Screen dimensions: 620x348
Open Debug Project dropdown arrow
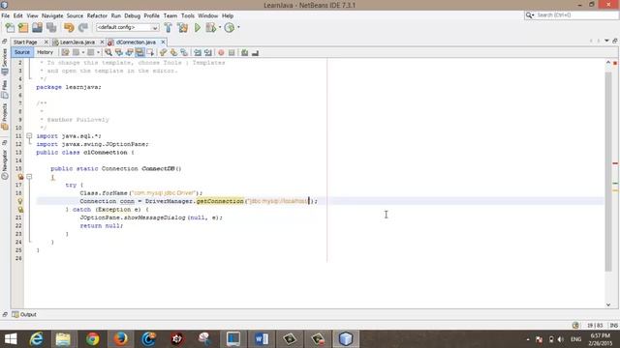pos(220,28)
